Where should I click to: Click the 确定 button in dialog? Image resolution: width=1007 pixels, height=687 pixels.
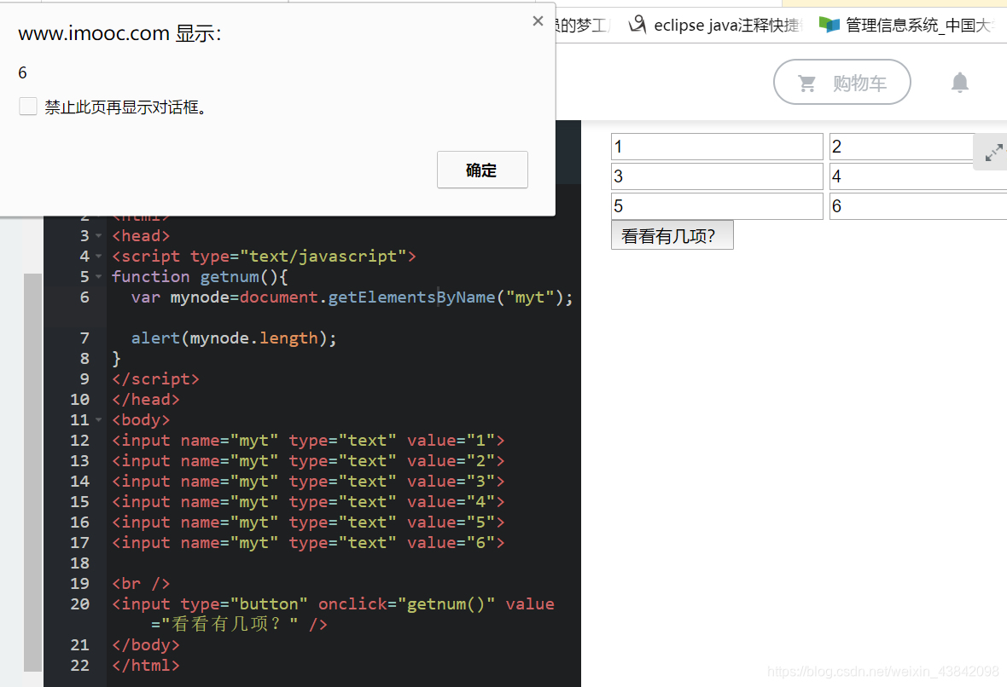[482, 170]
